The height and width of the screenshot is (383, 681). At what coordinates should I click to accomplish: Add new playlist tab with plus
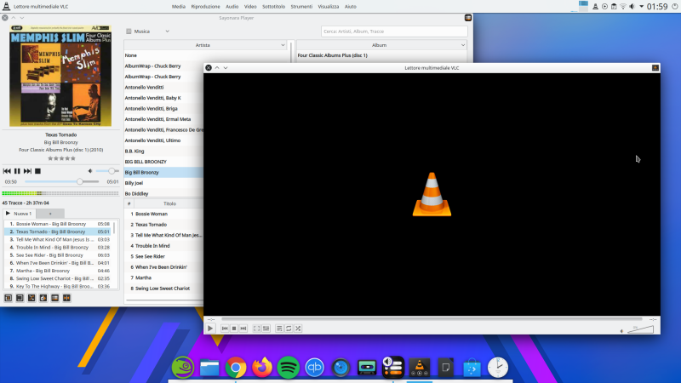(50, 214)
